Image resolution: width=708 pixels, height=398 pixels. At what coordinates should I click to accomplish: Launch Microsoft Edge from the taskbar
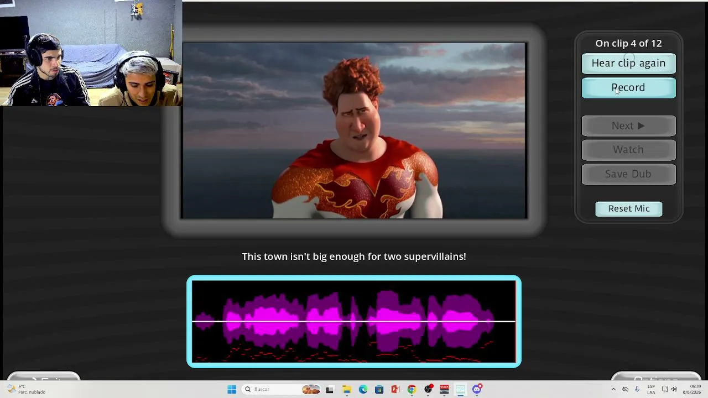point(363,389)
